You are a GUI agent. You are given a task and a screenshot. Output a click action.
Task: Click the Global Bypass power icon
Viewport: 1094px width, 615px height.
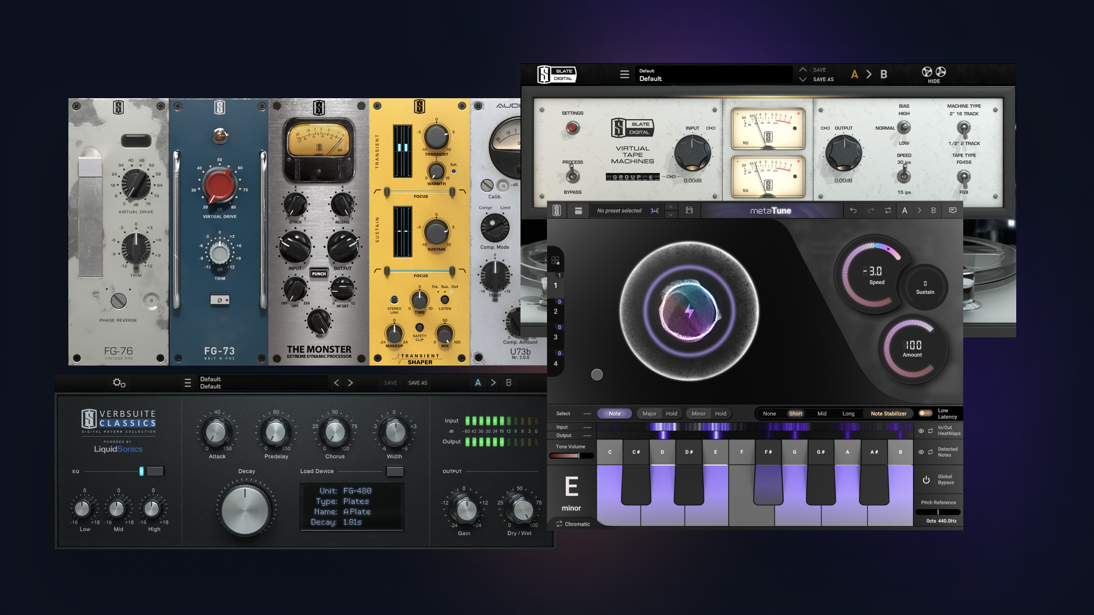pyautogui.click(x=926, y=480)
